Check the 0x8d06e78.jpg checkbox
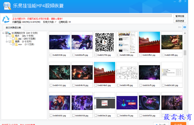This screenshot has height=125, width=194. click(x=118, y=115)
